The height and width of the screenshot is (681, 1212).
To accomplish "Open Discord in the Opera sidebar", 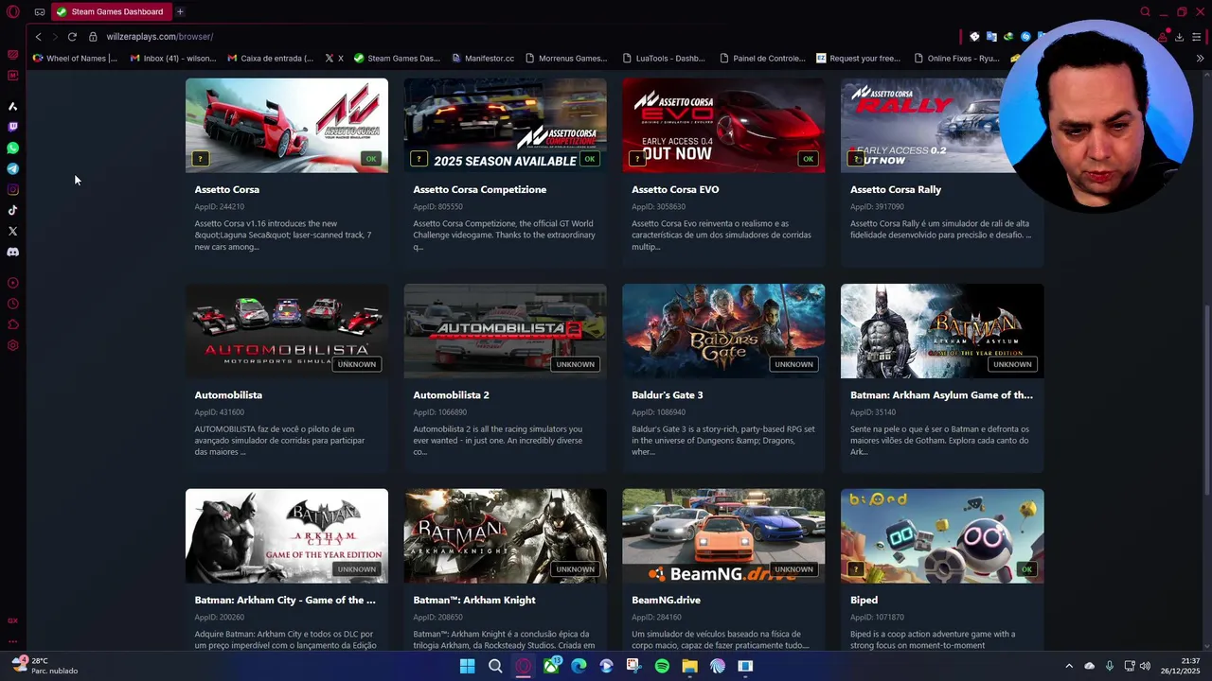I will click(x=12, y=252).
